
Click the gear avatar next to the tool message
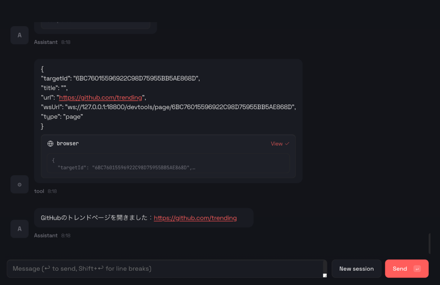[19, 184]
